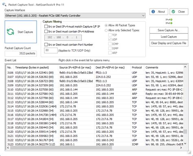Click timestamp of packet 3120
Image resolution: width=193 pixels, height=156 pixels.
[36, 132]
